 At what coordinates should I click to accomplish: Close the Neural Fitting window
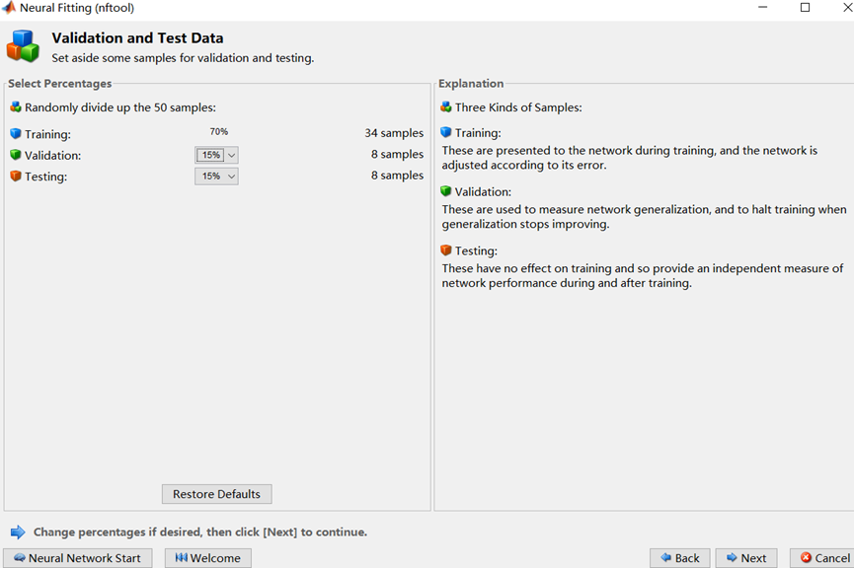pos(846,8)
